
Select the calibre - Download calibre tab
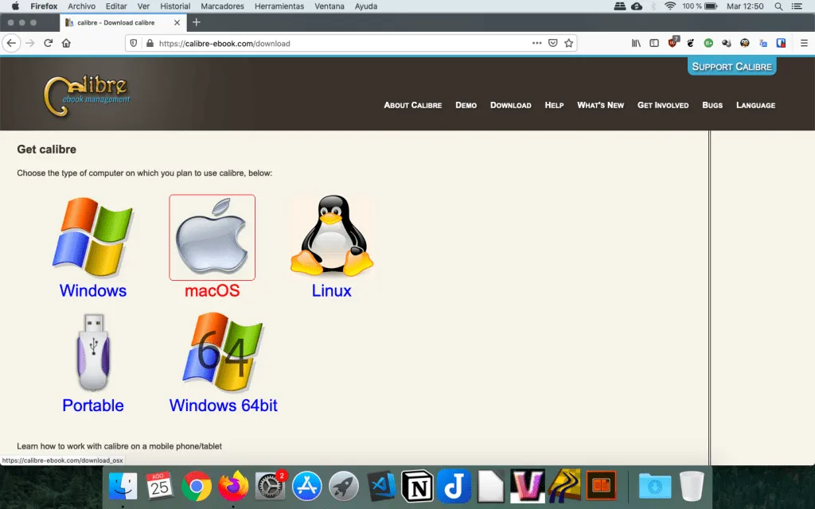pos(123,22)
